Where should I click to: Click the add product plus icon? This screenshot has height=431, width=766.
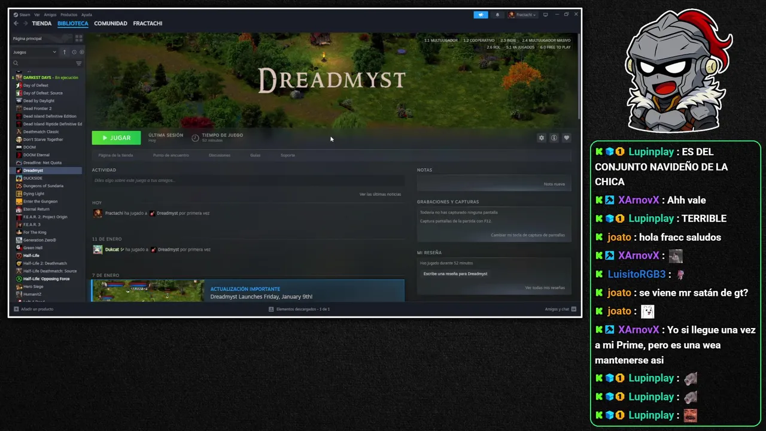click(16, 309)
